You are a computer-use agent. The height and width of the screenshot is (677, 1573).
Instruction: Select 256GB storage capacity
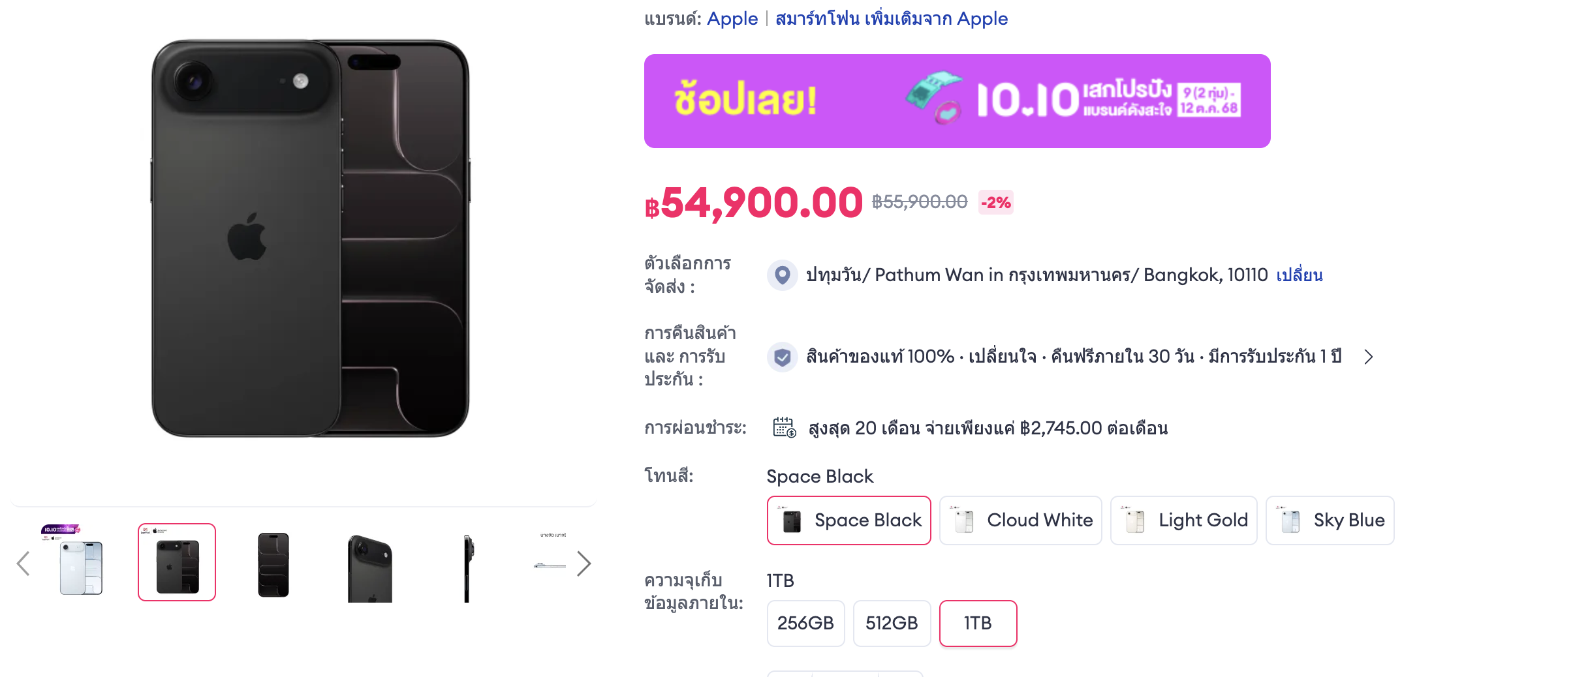tap(805, 624)
